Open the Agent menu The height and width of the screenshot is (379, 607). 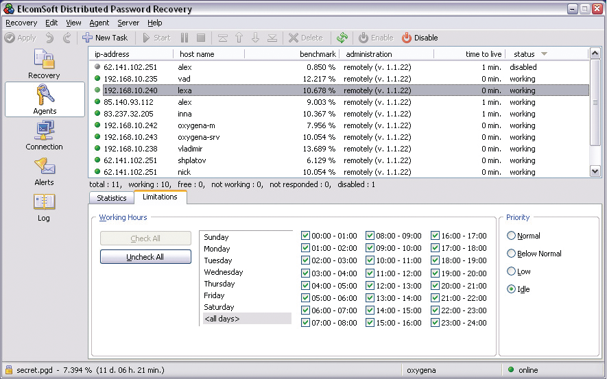[x=99, y=23]
